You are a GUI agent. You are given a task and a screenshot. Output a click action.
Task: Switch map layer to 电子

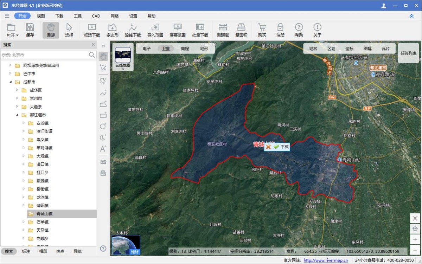tap(147, 49)
